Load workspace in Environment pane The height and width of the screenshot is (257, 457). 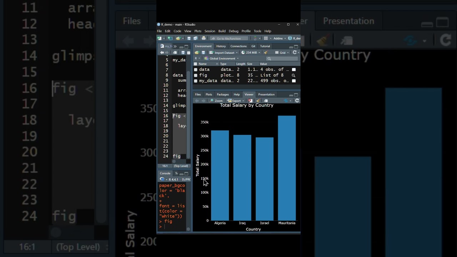(197, 52)
